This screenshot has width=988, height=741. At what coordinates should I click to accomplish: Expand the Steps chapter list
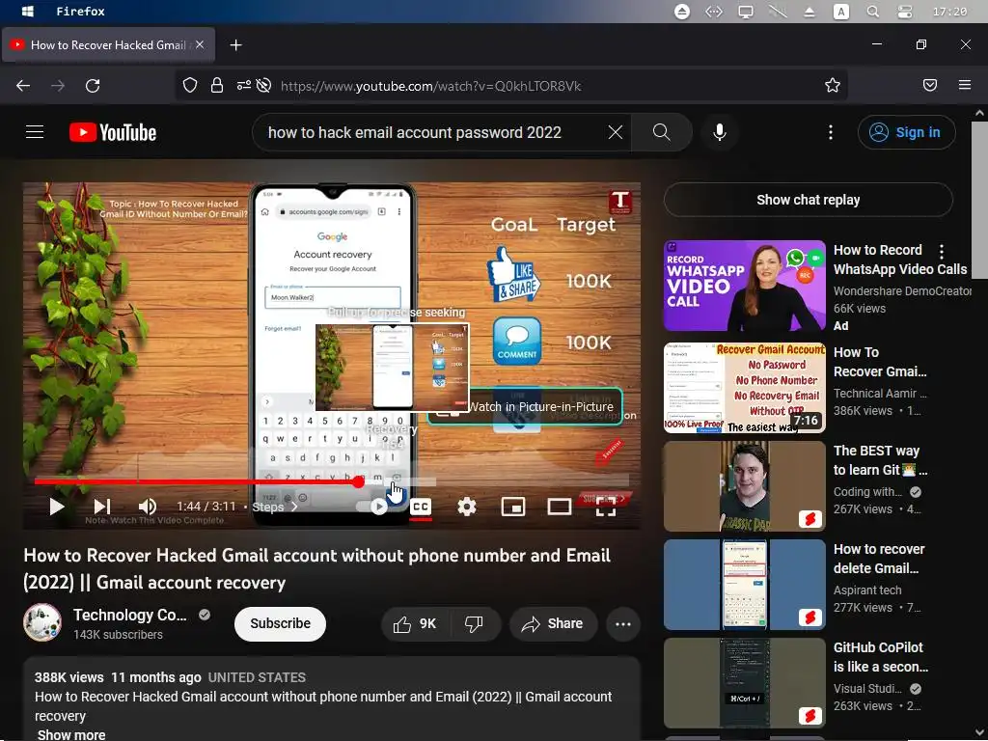[275, 507]
